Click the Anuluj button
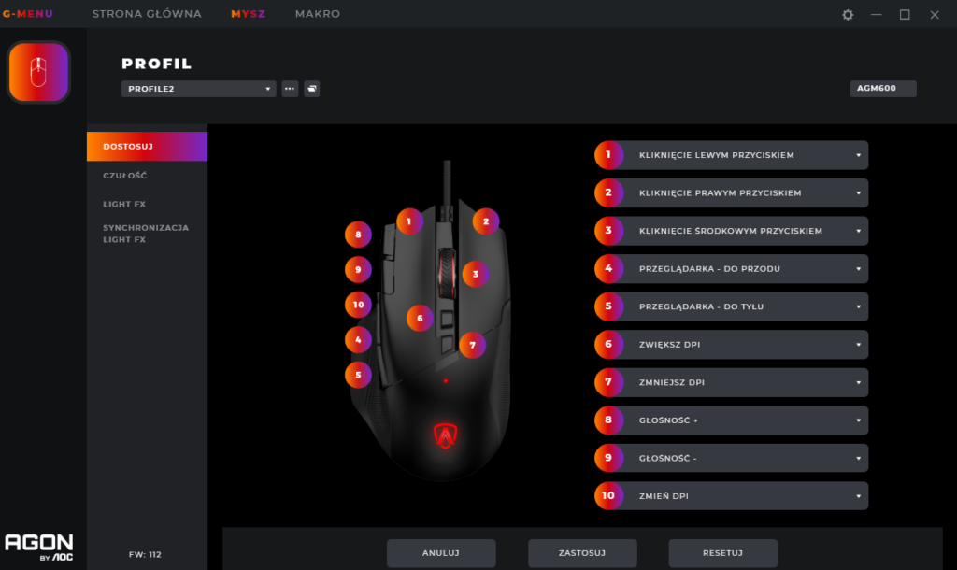 [x=441, y=553]
